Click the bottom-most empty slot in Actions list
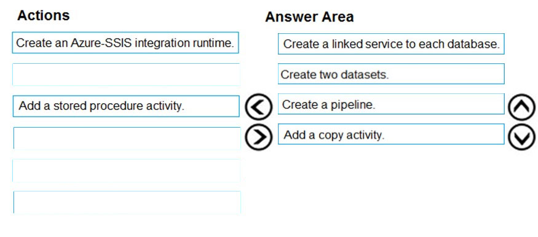 point(127,202)
